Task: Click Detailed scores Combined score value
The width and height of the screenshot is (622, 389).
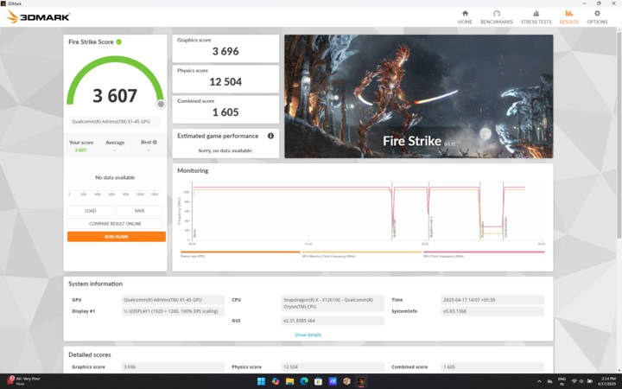Action: point(492,367)
